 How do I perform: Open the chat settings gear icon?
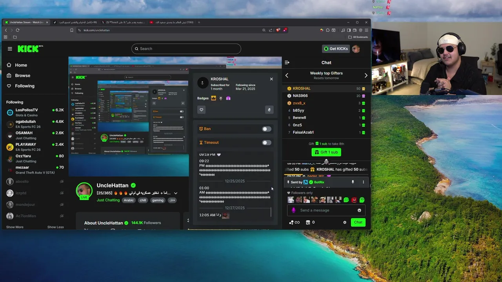(x=345, y=222)
